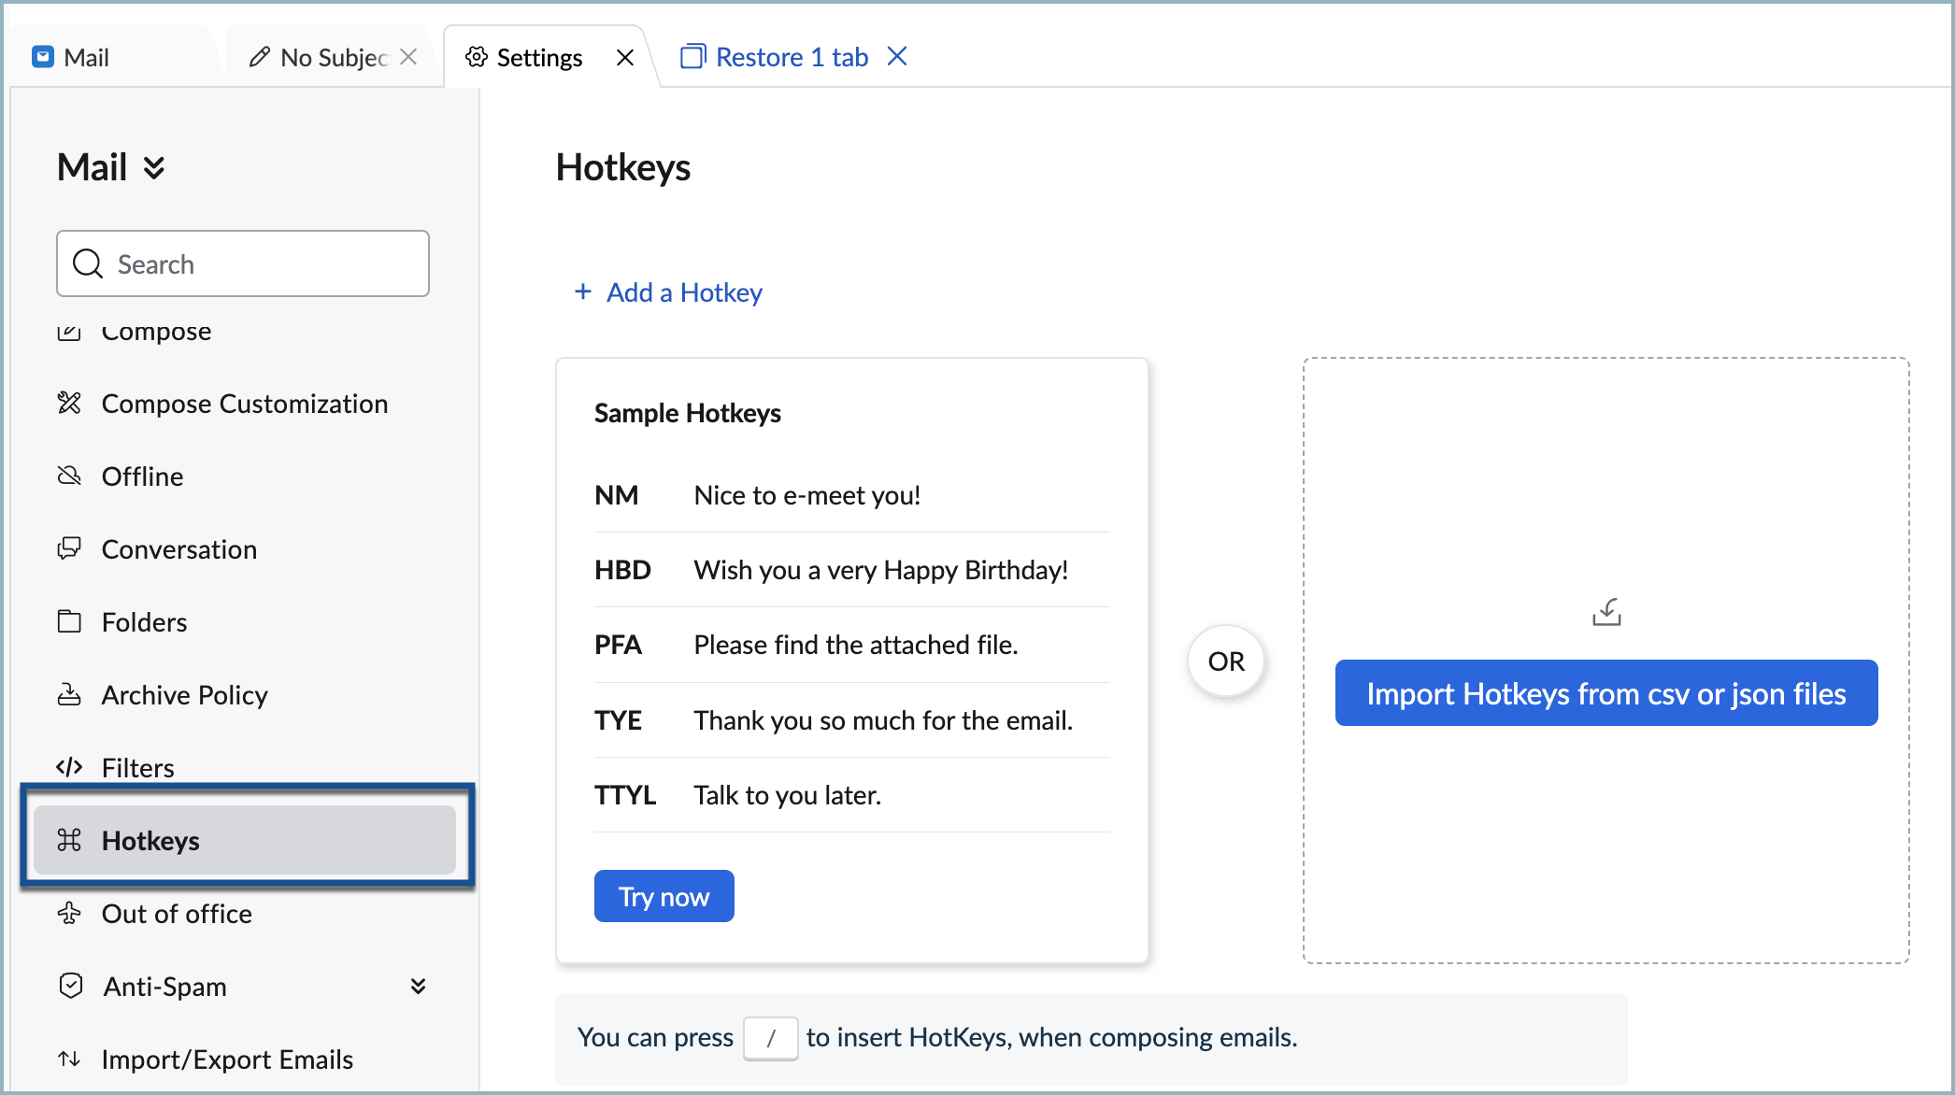
Task: Click the Conversation icon in sidebar
Action: 69,548
